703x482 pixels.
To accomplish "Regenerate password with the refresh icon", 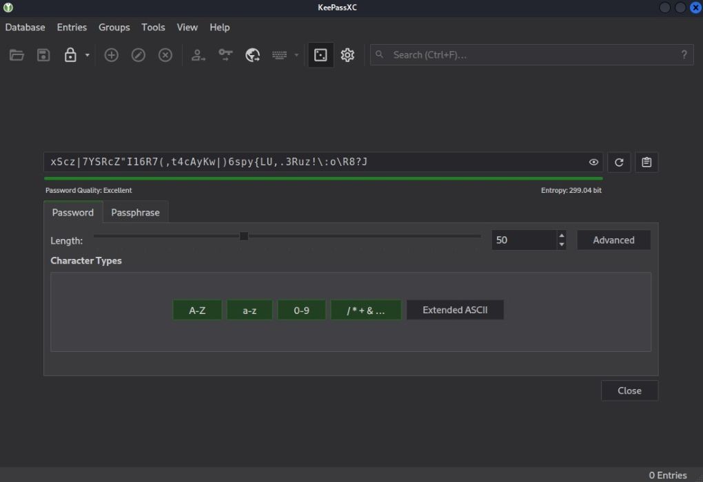I will click(x=619, y=163).
